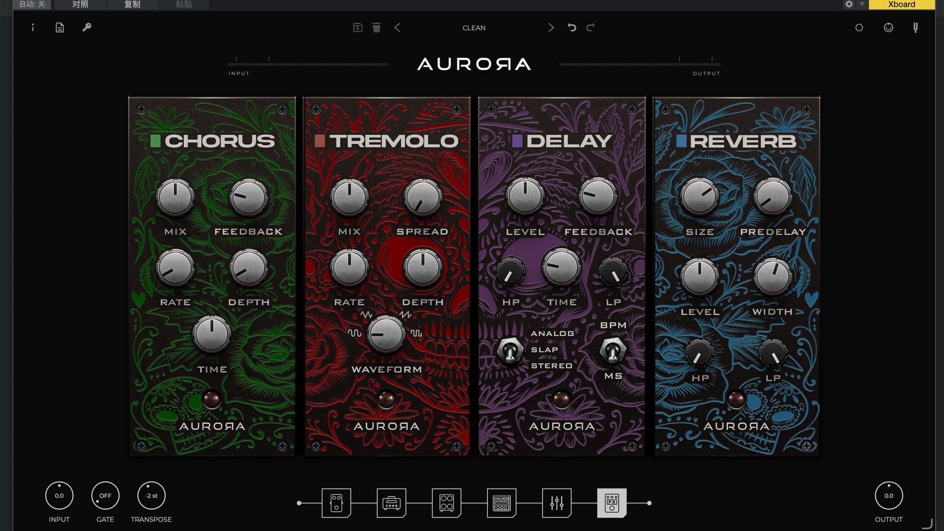Click the blue Reverb indicator square
Screen dimensions: 944x531
(x=681, y=141)
